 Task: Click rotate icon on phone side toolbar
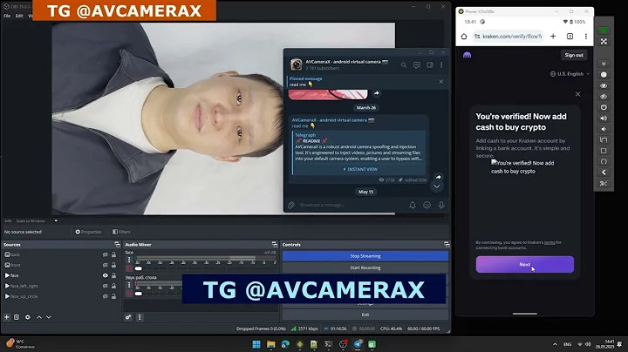604,161
